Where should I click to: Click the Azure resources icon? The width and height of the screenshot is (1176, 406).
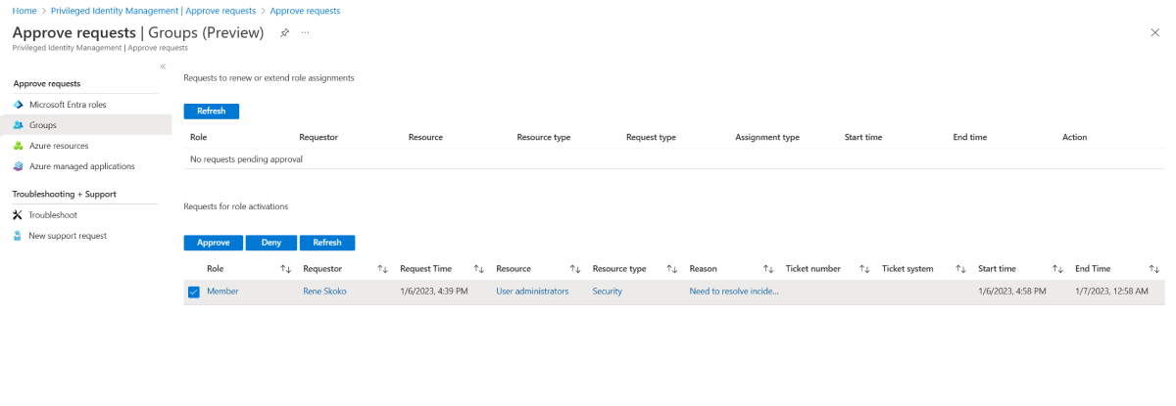[x=18, y=146]
